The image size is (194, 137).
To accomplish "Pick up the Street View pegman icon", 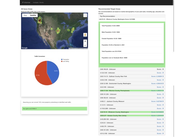I will click(x=85, y=35).
